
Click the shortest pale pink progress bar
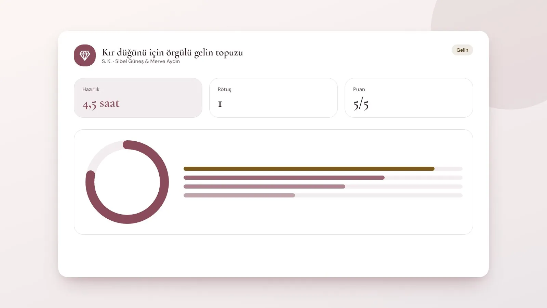tap(239, 195)
